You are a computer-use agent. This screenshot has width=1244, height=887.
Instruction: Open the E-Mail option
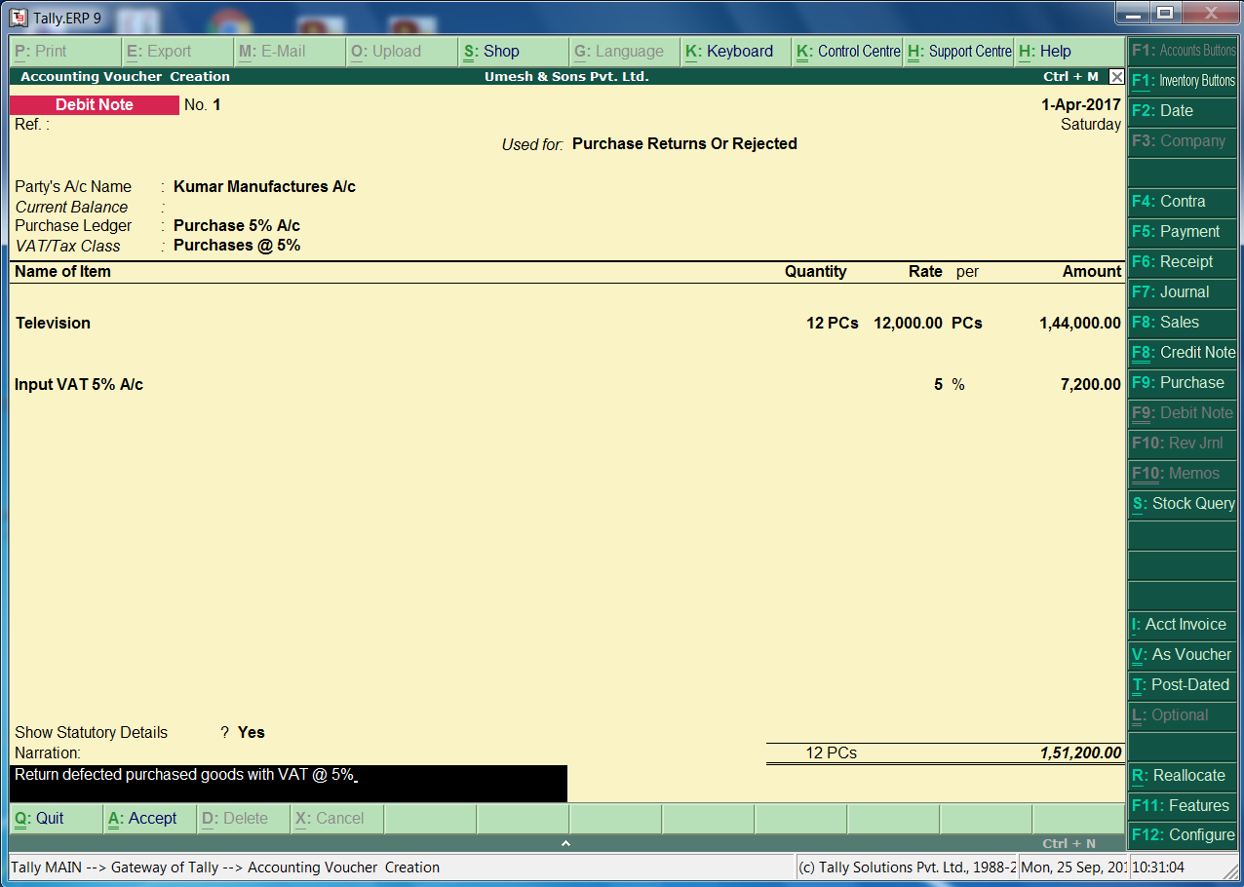tap(289, 52)
